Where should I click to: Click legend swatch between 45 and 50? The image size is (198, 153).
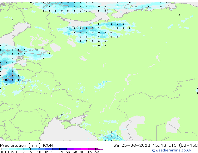pos(92,149)
